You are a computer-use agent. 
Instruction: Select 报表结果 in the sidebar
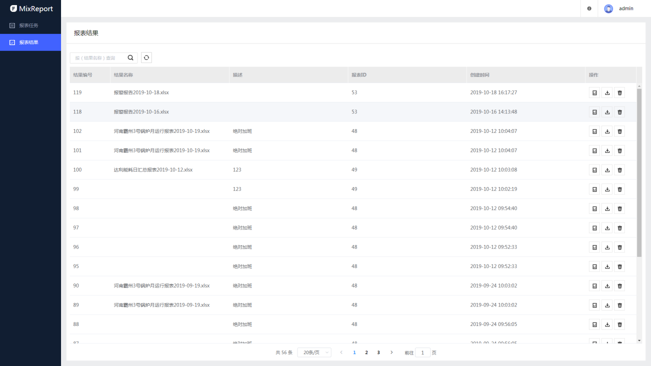29,43
